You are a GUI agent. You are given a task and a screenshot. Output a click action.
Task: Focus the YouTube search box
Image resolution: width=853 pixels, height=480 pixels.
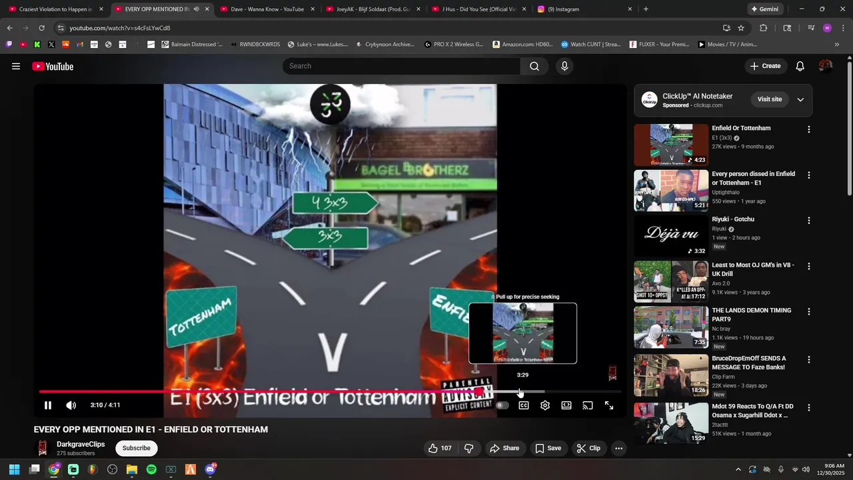[x=402, y=66]
